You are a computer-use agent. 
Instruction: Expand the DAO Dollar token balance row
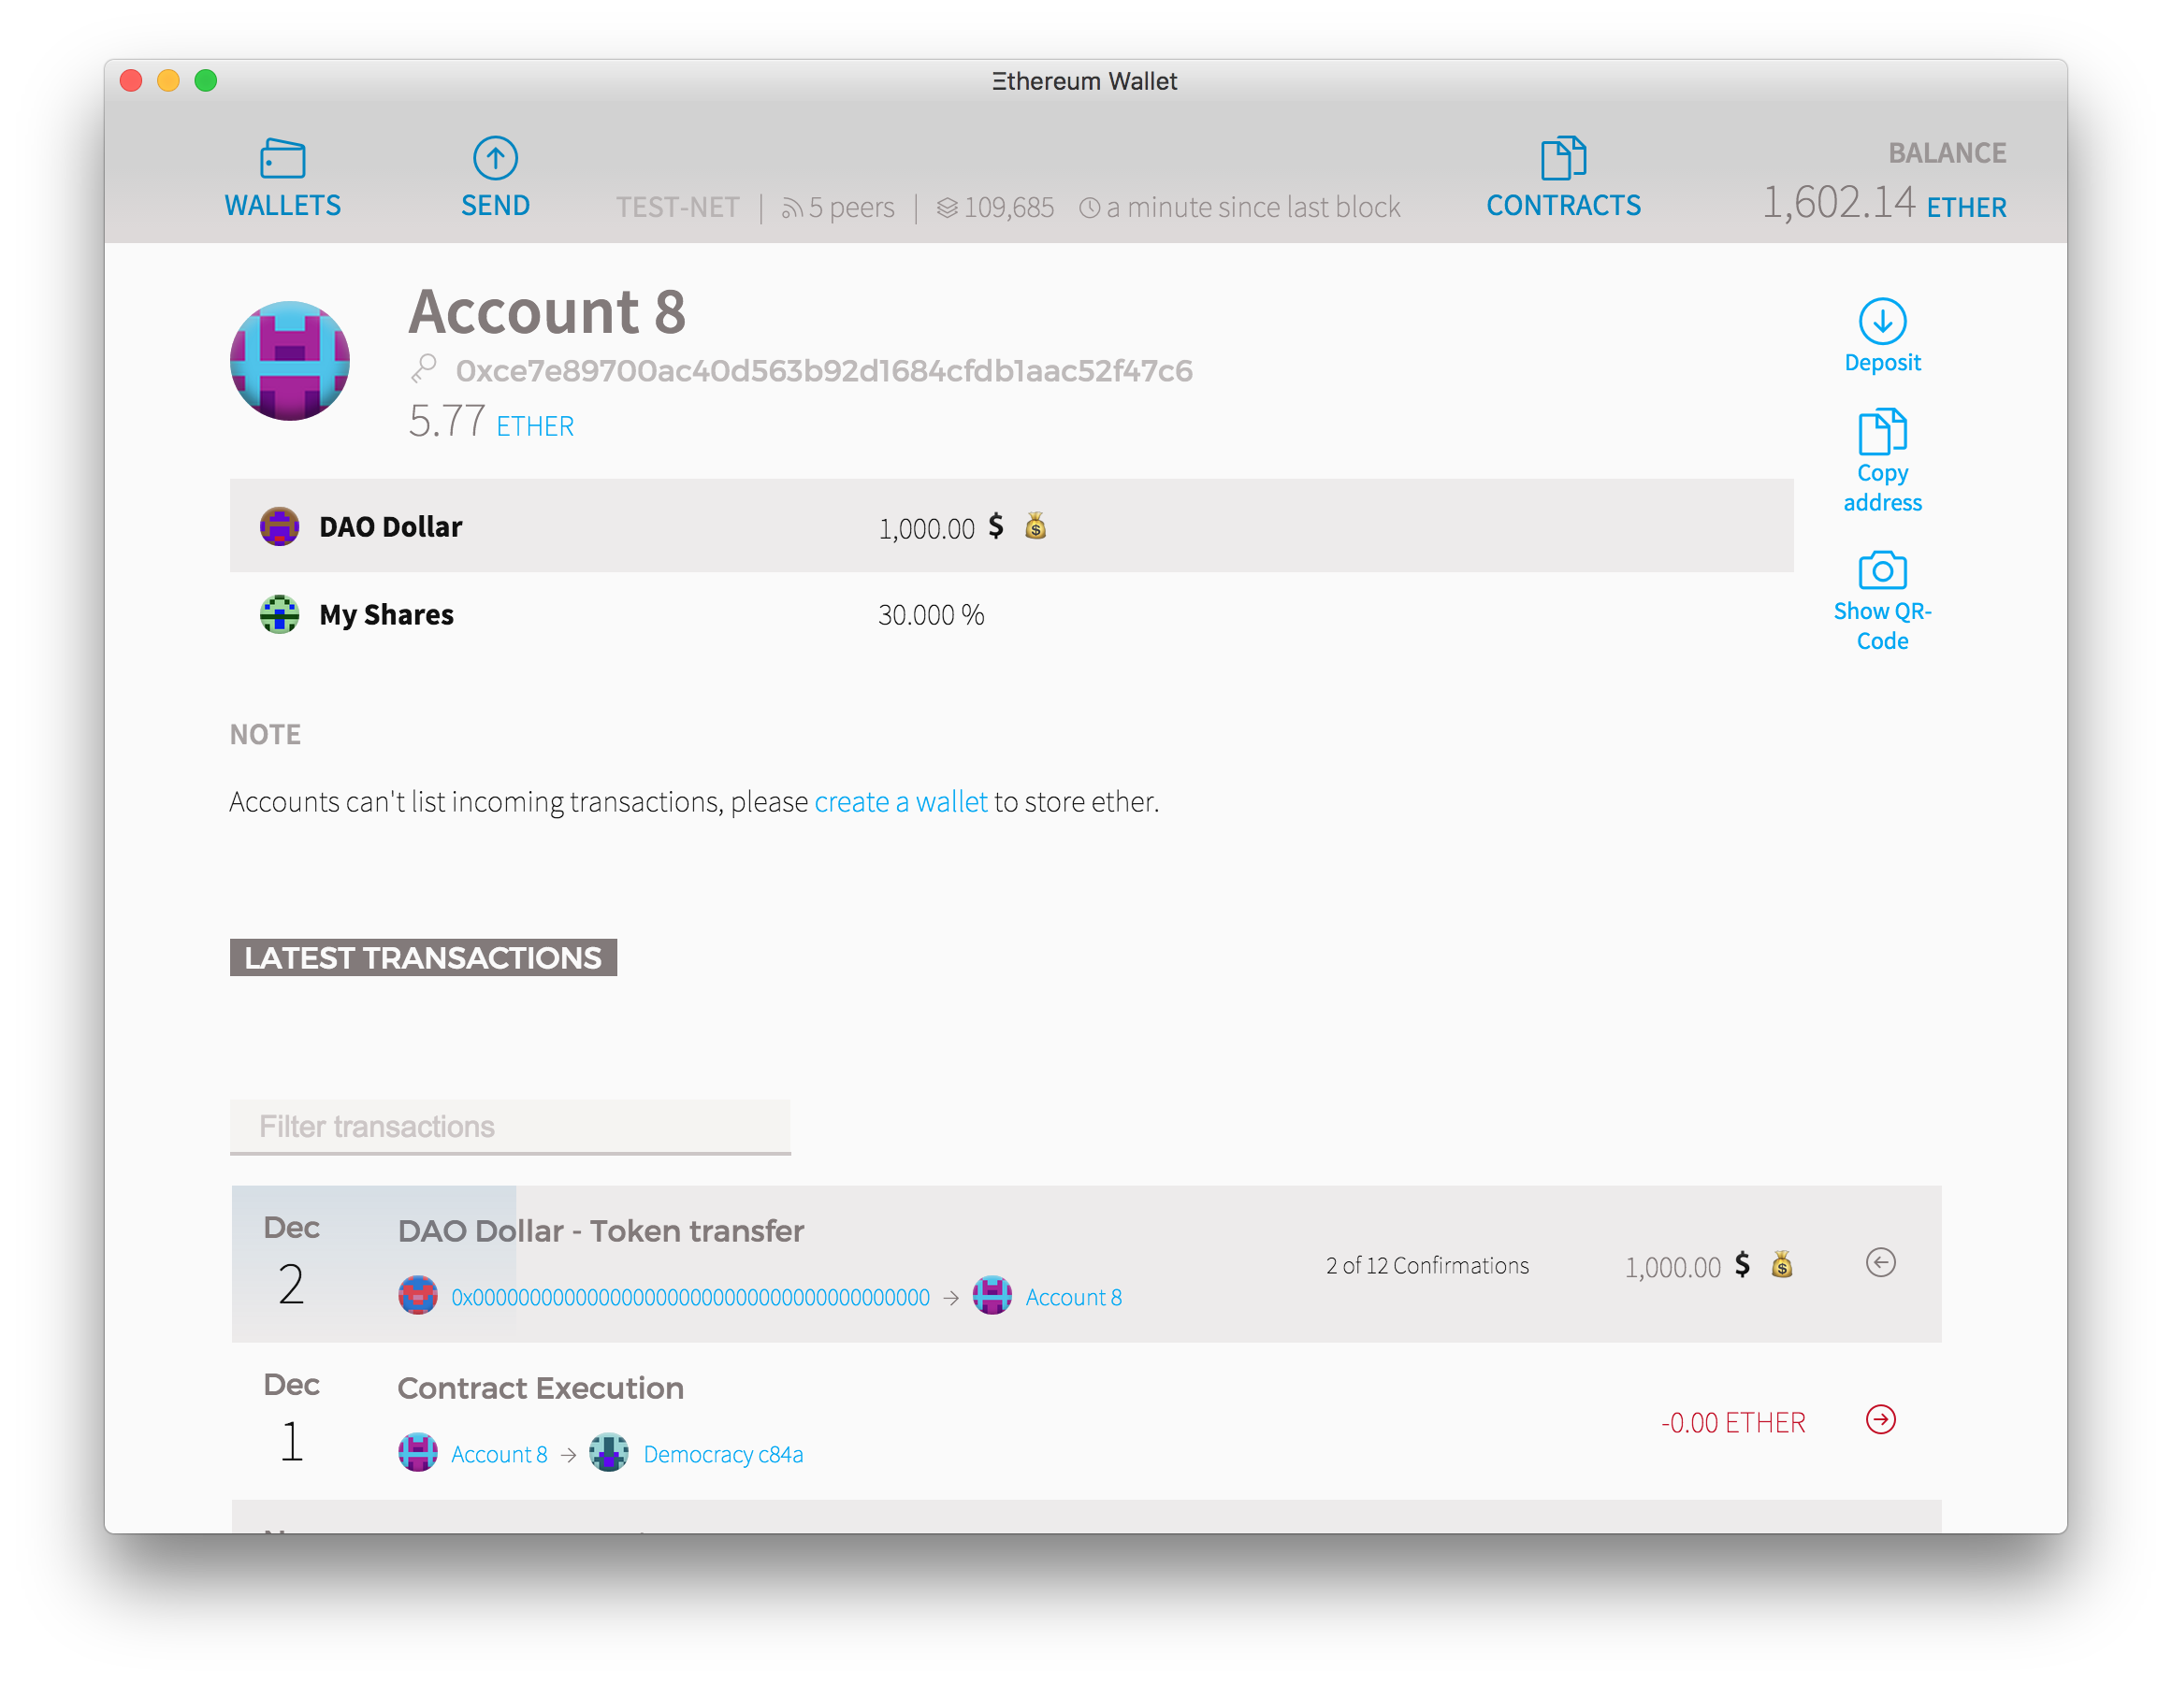[1005, 525]
